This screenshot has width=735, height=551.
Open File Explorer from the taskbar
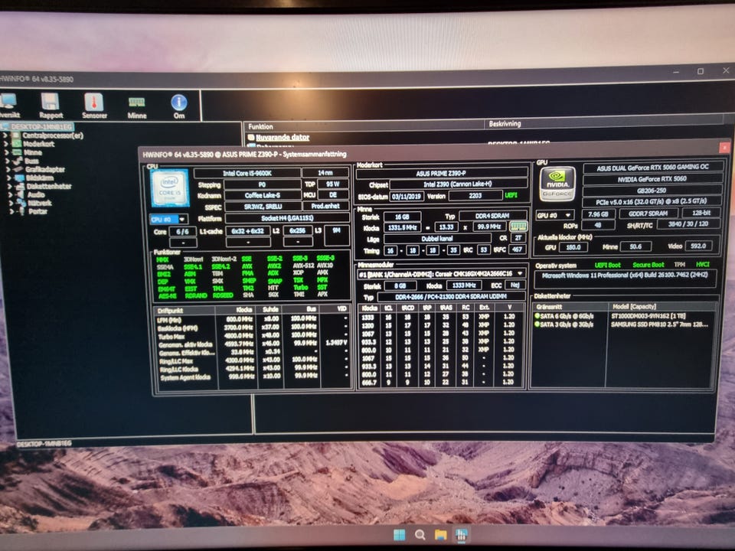click(x=441, y=535)
